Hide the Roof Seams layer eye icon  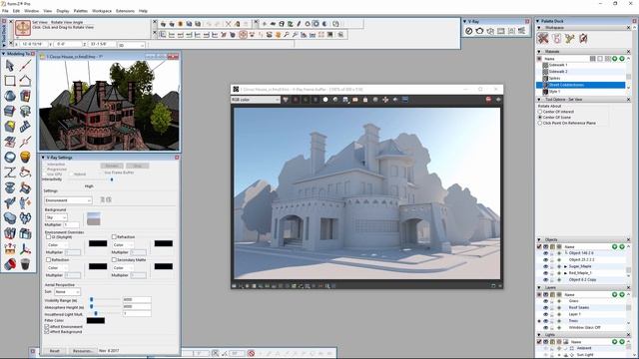click(x=545, y=308)
